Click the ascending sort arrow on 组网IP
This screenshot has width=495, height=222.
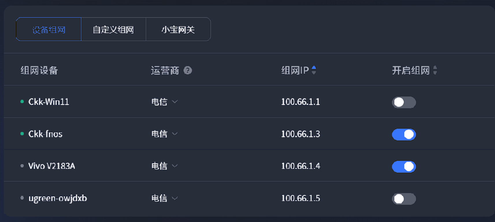[314, 68]
